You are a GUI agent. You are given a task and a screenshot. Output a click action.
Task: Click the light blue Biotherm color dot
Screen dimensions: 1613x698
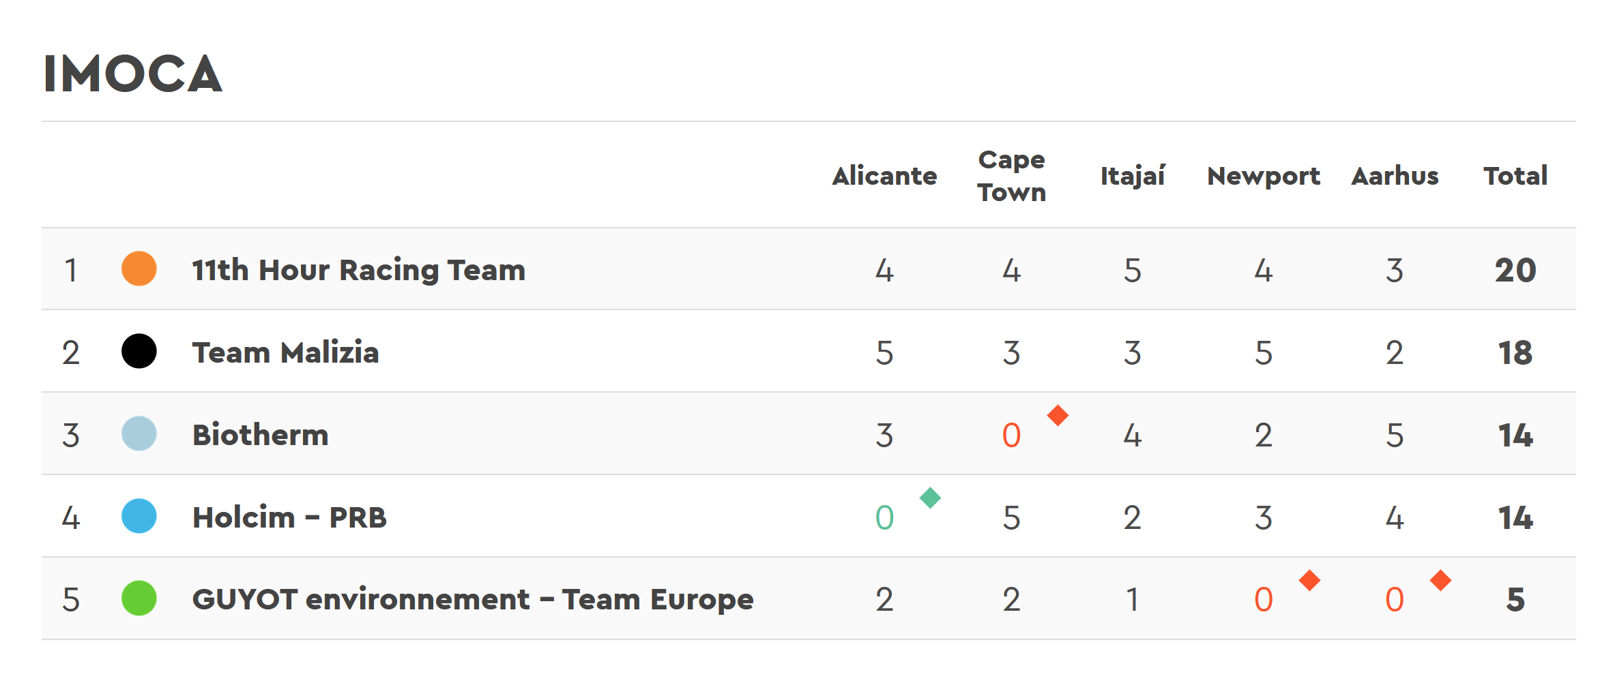pos(139,434)
